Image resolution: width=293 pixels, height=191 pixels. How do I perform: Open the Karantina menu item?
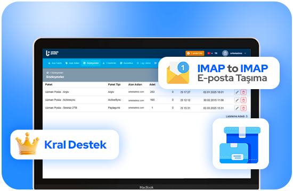(126, 63)
